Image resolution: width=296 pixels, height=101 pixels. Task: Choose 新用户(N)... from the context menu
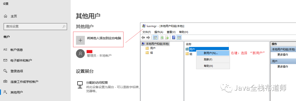pyautogui.click(x=213, y=53)
